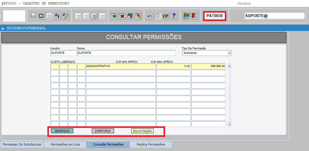Click the Menu icon in toolbar

186,16
